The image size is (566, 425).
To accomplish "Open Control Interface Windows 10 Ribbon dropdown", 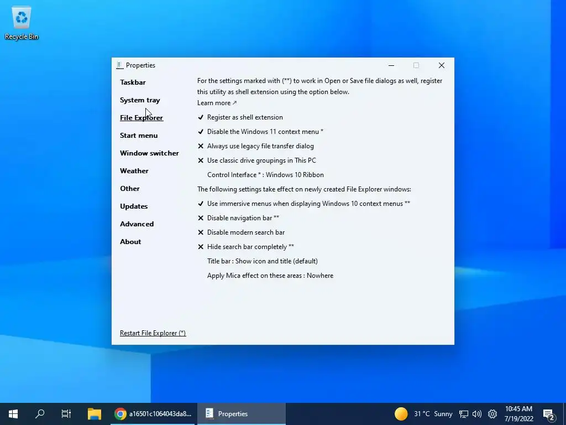I will click(265, 175).
